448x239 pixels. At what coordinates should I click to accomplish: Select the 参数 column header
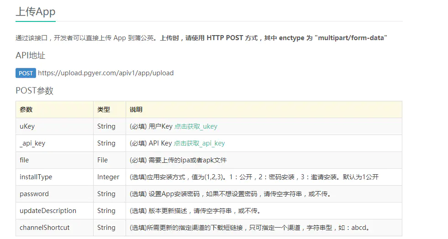pyautogui.click(x=54, y=109)
